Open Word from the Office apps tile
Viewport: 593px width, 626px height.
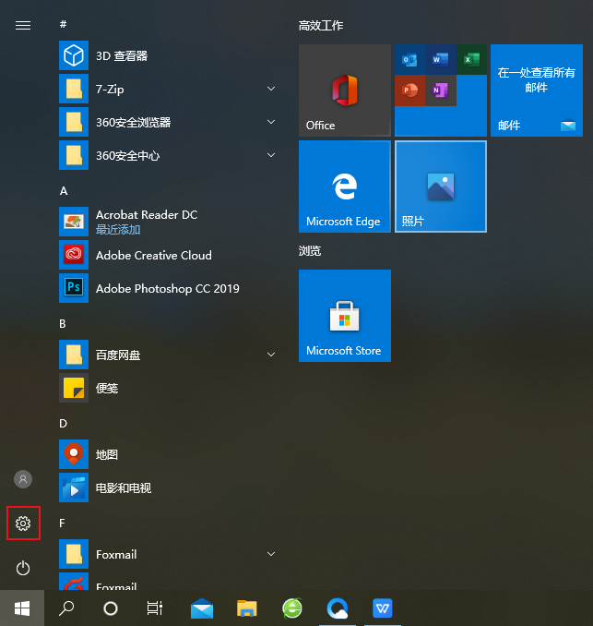[440, 60]
